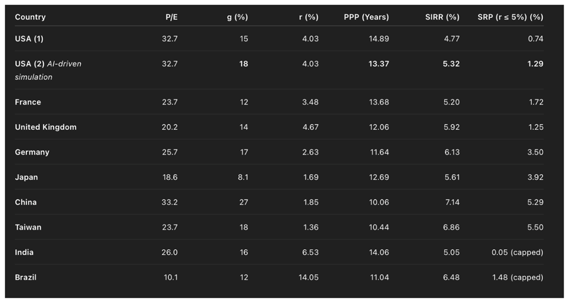Select the USA (1) row label
Image resolution: width=570 pixels, height=303 pixels.
[29, 39]
